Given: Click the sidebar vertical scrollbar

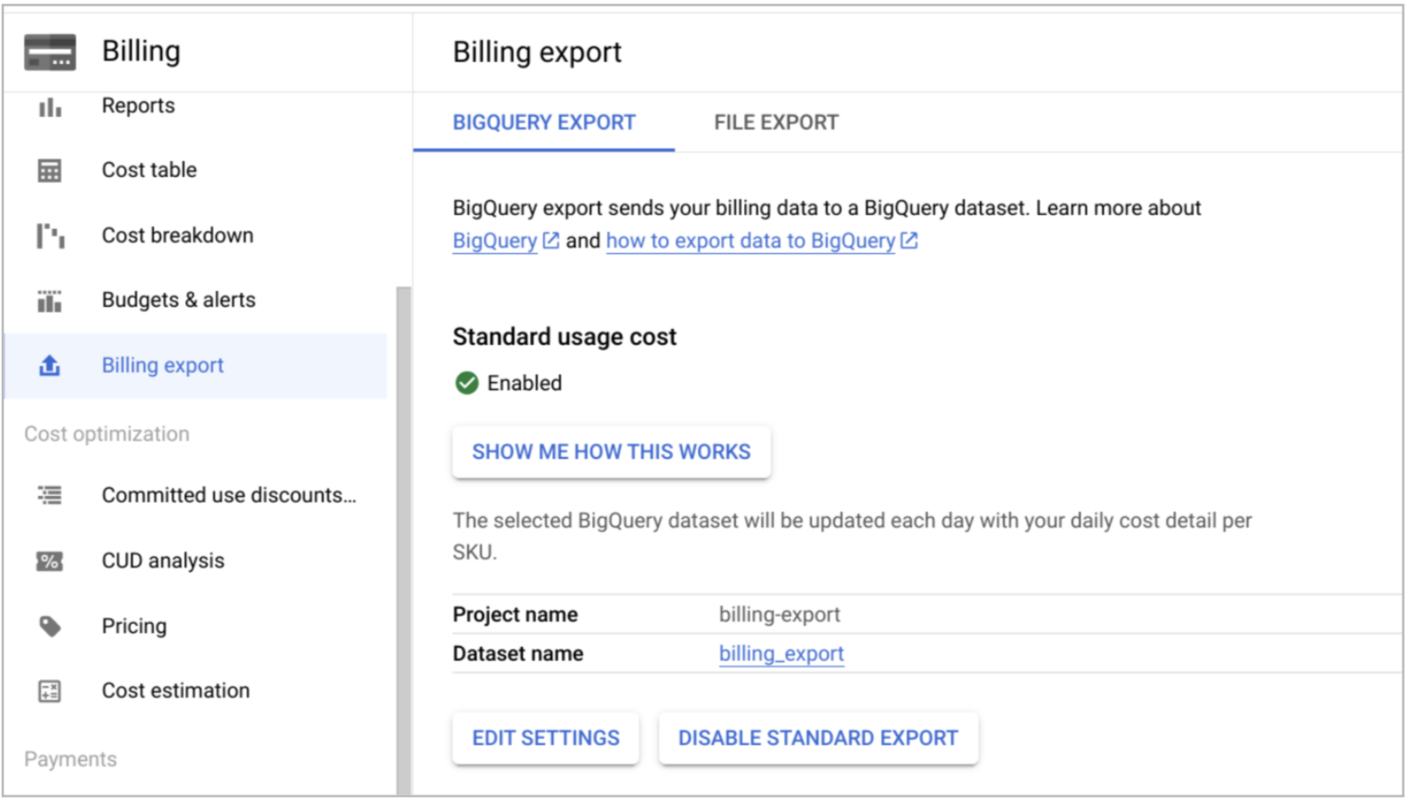Looking at the screenshot, I should (403, 538).
